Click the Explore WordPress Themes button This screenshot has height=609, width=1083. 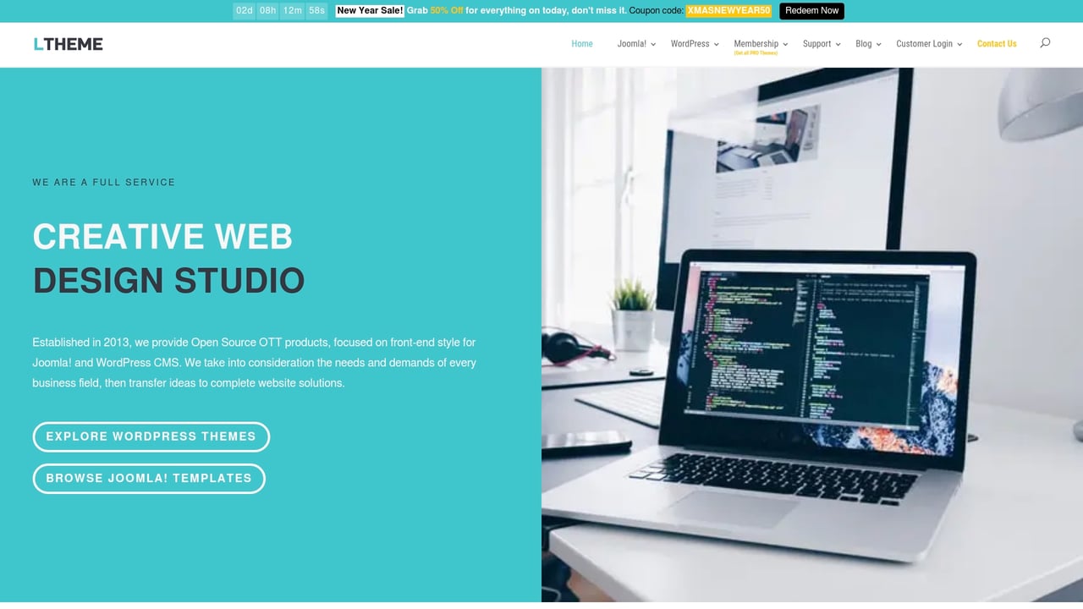(x=151, y=436)
